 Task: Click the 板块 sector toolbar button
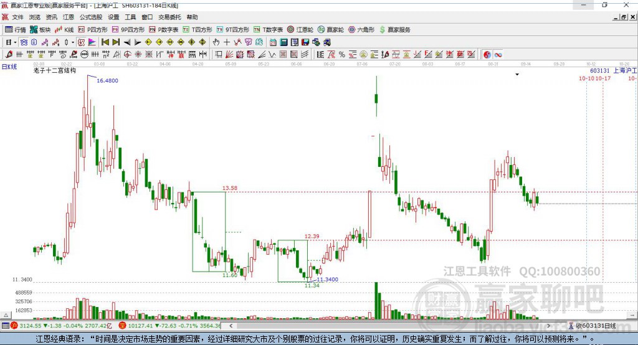[40, 30]
